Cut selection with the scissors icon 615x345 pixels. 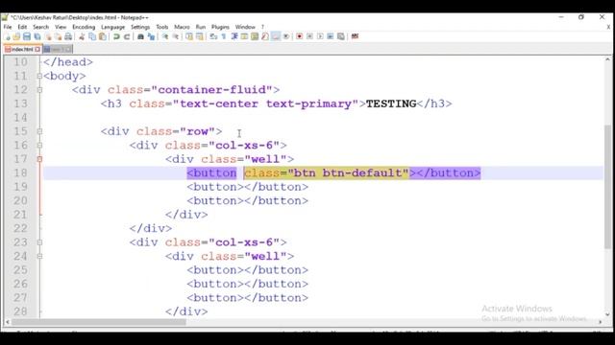[x=82, y=36]
